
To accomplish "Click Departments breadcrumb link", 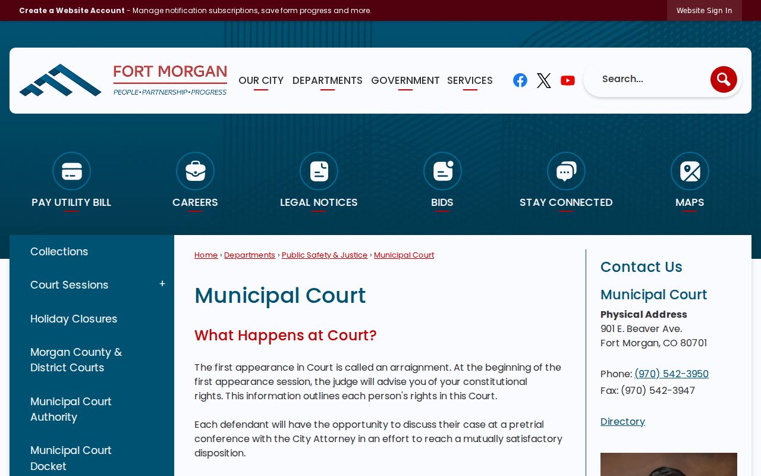I will pos(250,255).
